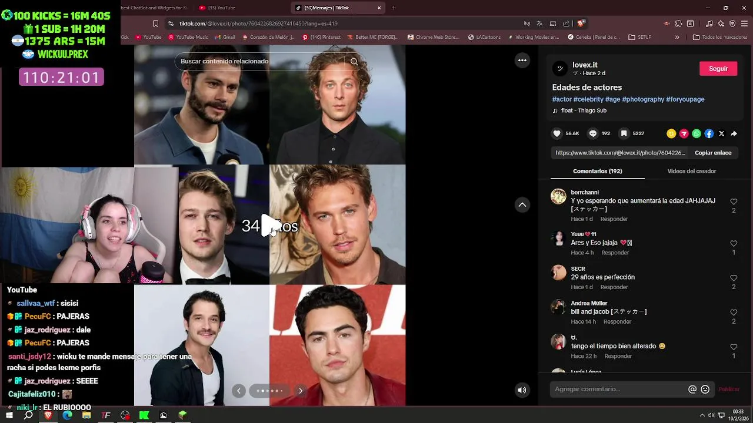
Task: Reply to Andrea Müller's comment
Action: pos(617,321)
